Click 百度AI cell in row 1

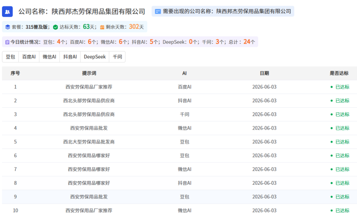coord(185,87)
